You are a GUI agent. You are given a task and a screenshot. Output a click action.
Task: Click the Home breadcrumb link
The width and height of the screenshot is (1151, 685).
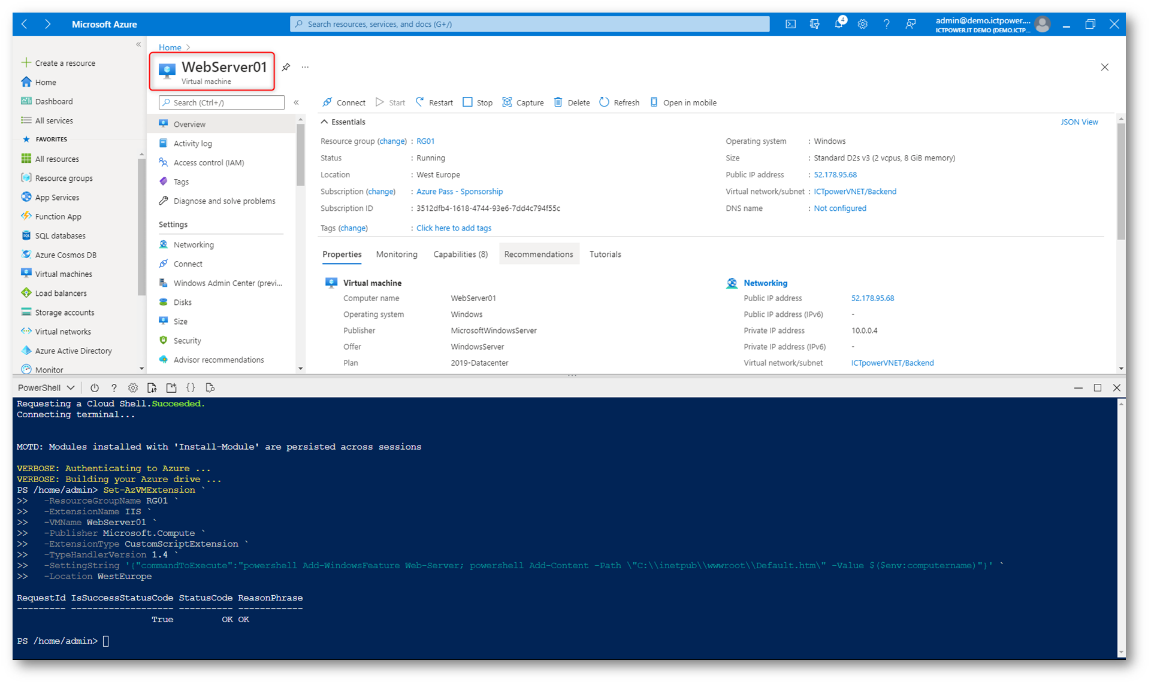click(x=170, y=47)
